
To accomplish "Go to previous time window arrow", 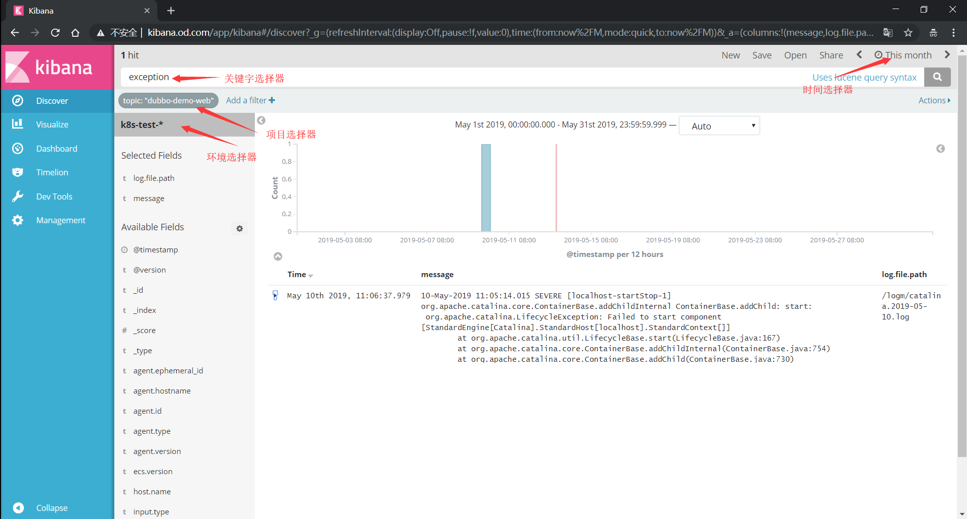I will [x=859, y=55].
